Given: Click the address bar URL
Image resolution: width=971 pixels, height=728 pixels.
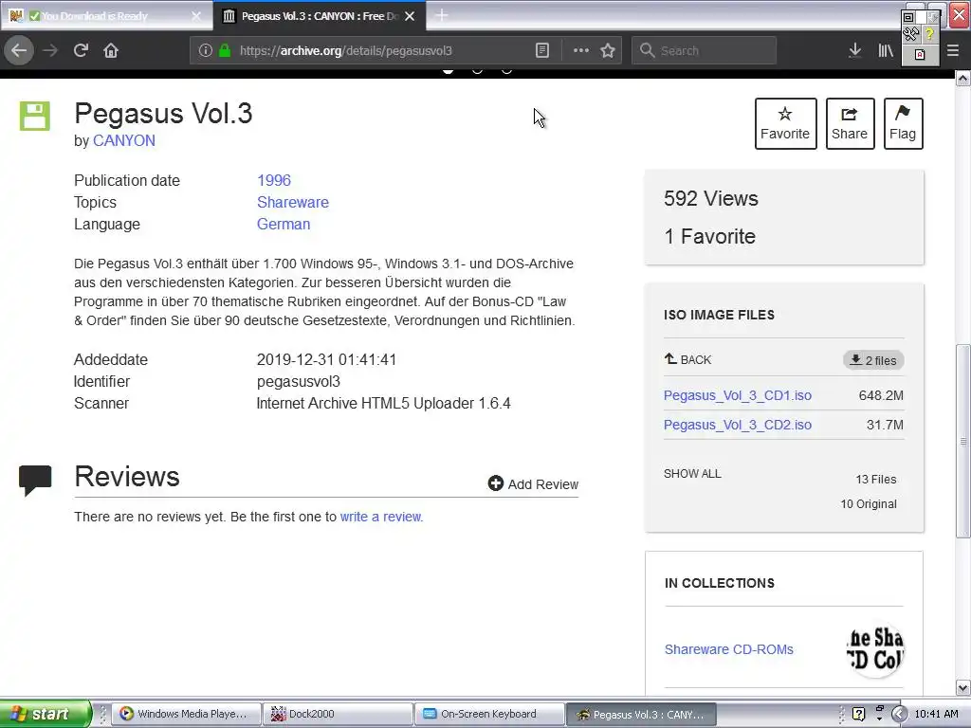Looking at the screenshot, I should point(345,51).
